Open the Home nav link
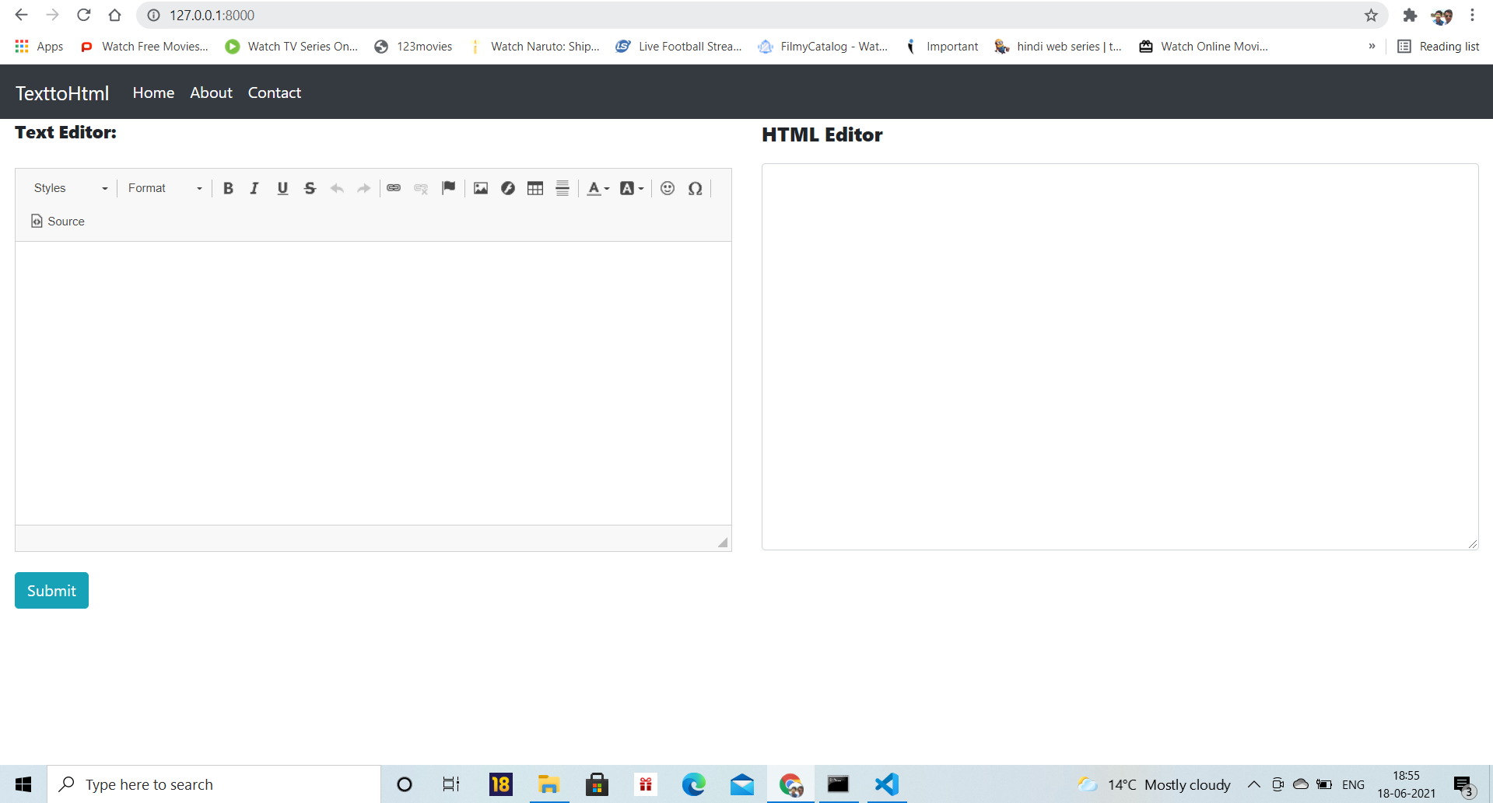Image resolution: width=1493 pixels, height=803 pixels. click(153, 93)
